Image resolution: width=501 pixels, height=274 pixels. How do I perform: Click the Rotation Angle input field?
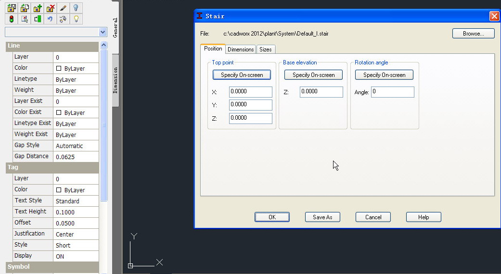point(392,92)
